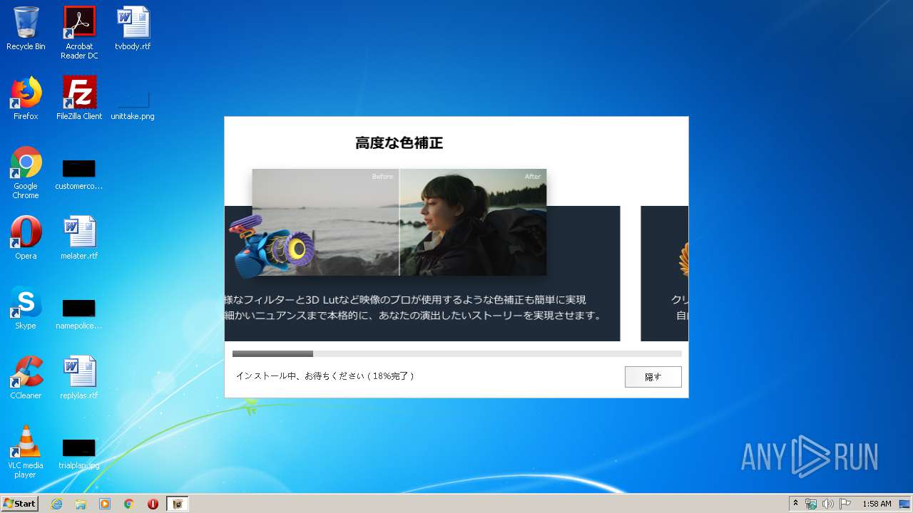The height and width of the screenshot is (513, 913).
Task: Show hidden system tray icons
Action: (x=795, y=503)
